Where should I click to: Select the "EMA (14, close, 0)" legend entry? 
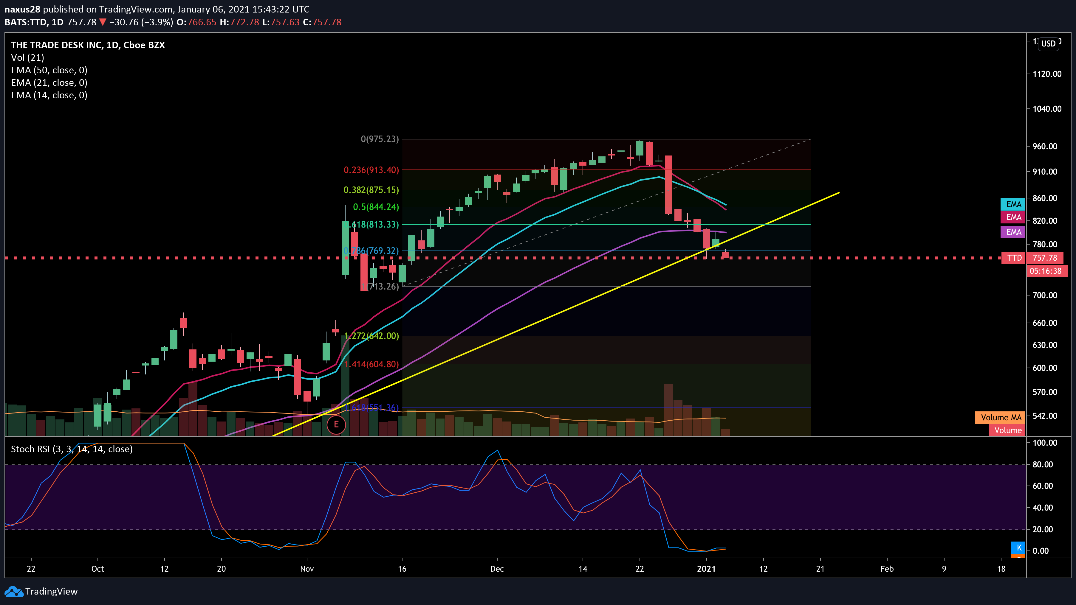(x=49, y=95)
